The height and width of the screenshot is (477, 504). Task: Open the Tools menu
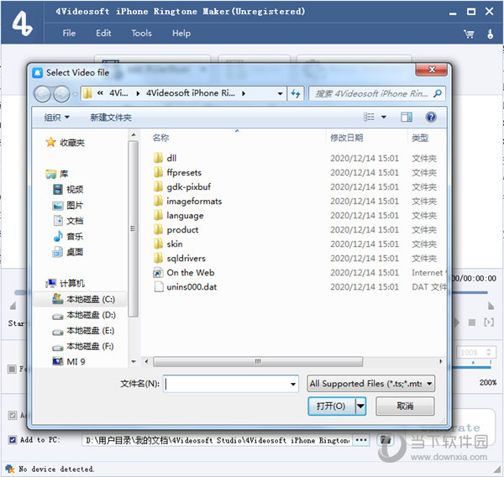point(141,33)
